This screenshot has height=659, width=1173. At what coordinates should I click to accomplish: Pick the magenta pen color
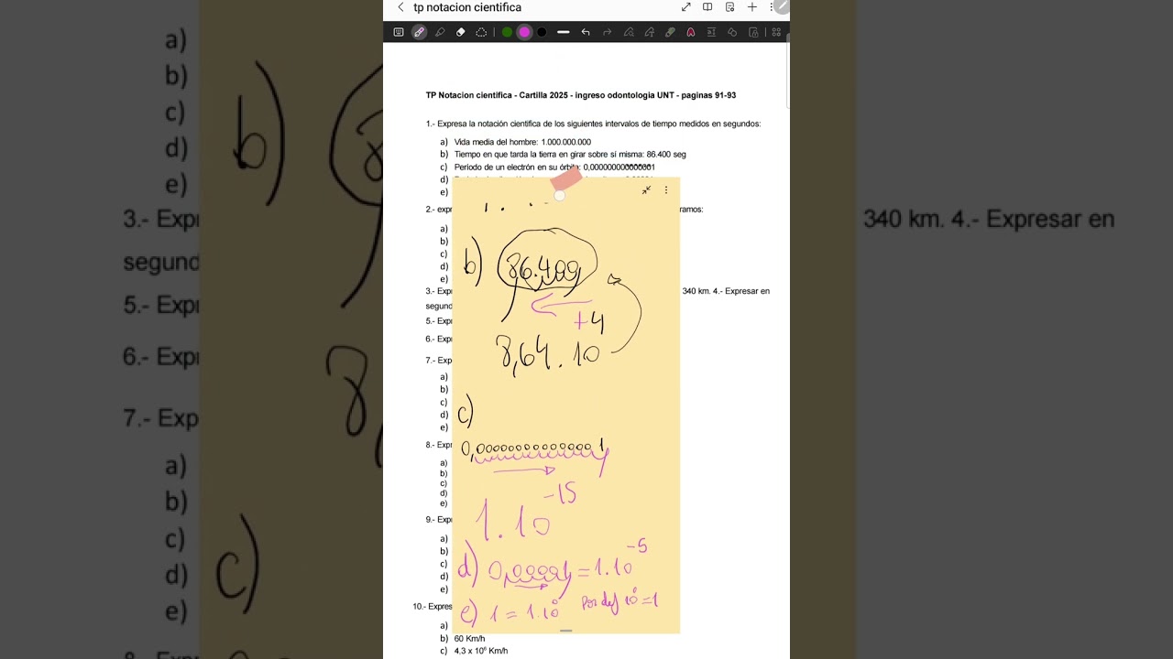(x=524, y=32)
